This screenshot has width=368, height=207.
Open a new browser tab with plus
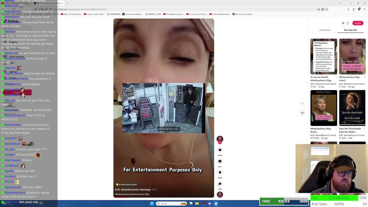(x=67, y=3)
